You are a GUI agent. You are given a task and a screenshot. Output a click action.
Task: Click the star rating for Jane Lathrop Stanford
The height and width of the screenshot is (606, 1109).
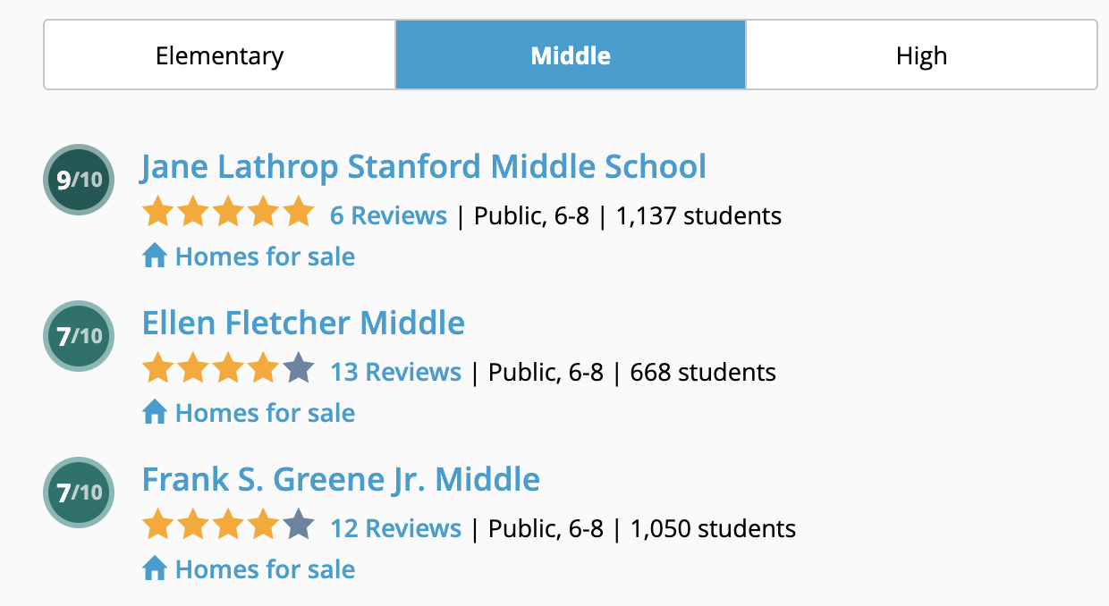[228, 214]
